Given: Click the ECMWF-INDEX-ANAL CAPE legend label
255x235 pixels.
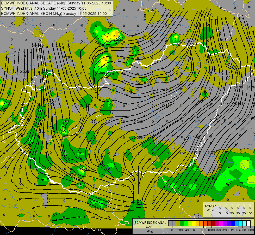Looking at the screenshot, I should tap(150, 225).
